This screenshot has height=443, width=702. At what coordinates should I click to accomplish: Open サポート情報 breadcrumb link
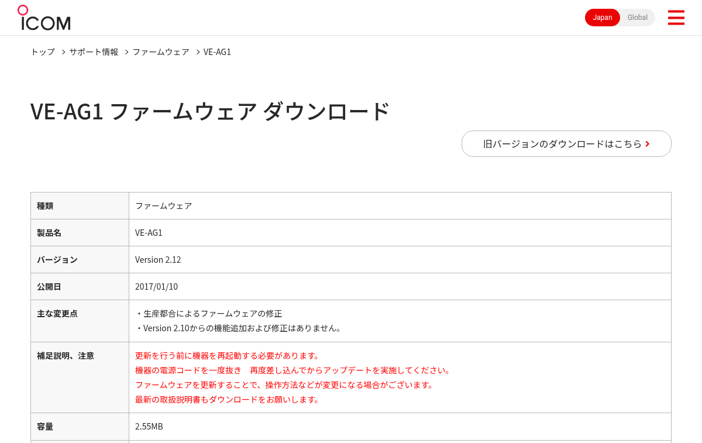coord(94,52)
